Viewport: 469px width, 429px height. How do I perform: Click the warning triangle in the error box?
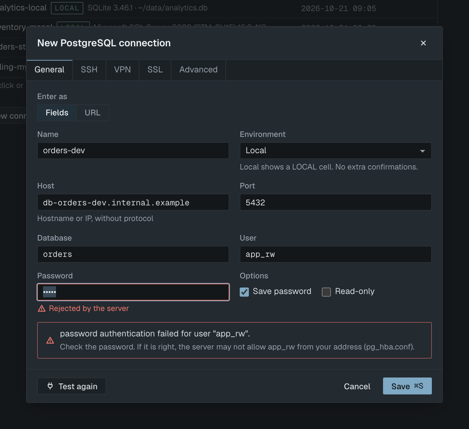[50, 340]
